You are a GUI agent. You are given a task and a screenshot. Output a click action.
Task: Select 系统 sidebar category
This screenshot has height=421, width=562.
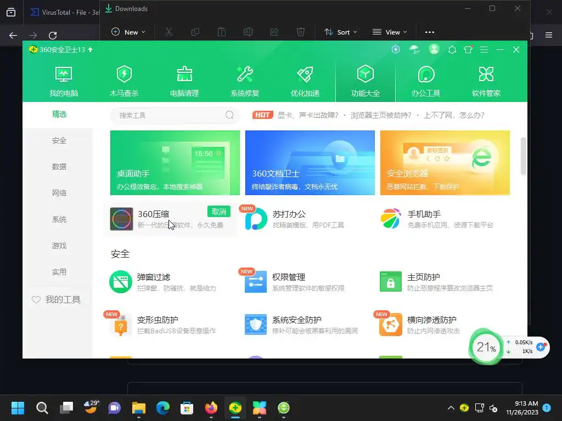59,219
